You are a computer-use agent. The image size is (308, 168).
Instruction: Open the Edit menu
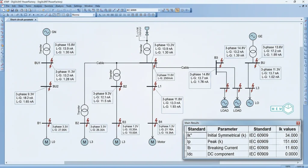[14, 6]
